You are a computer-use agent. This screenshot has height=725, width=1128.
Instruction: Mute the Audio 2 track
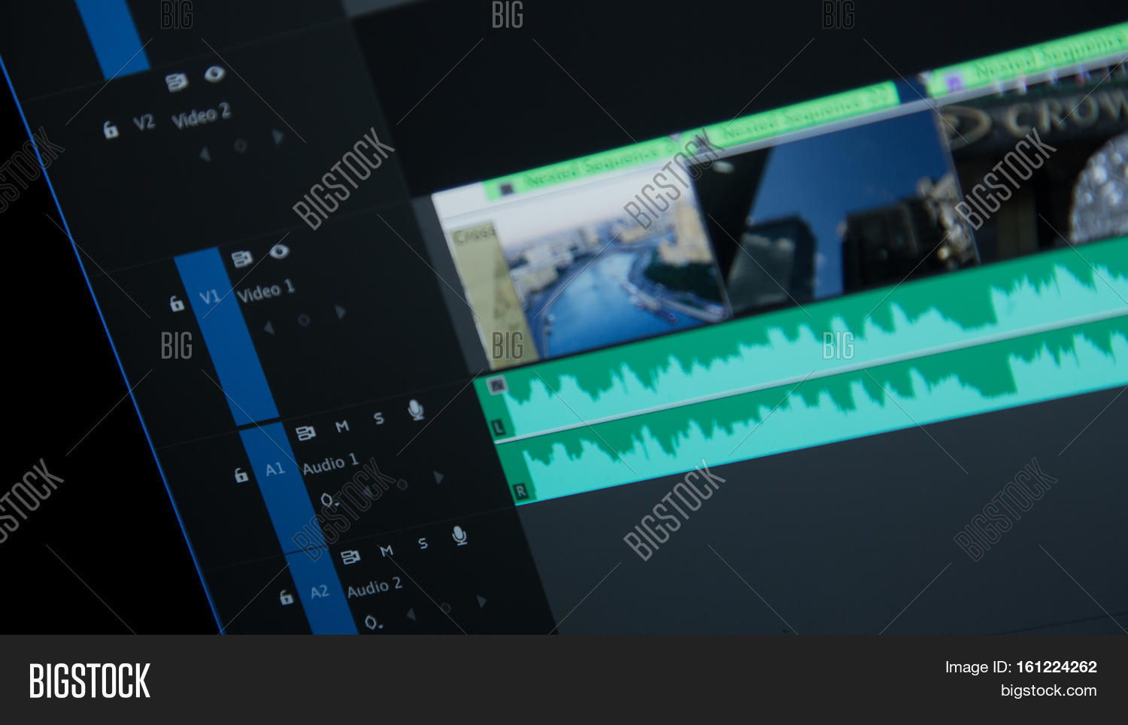(x=387, y=551)
